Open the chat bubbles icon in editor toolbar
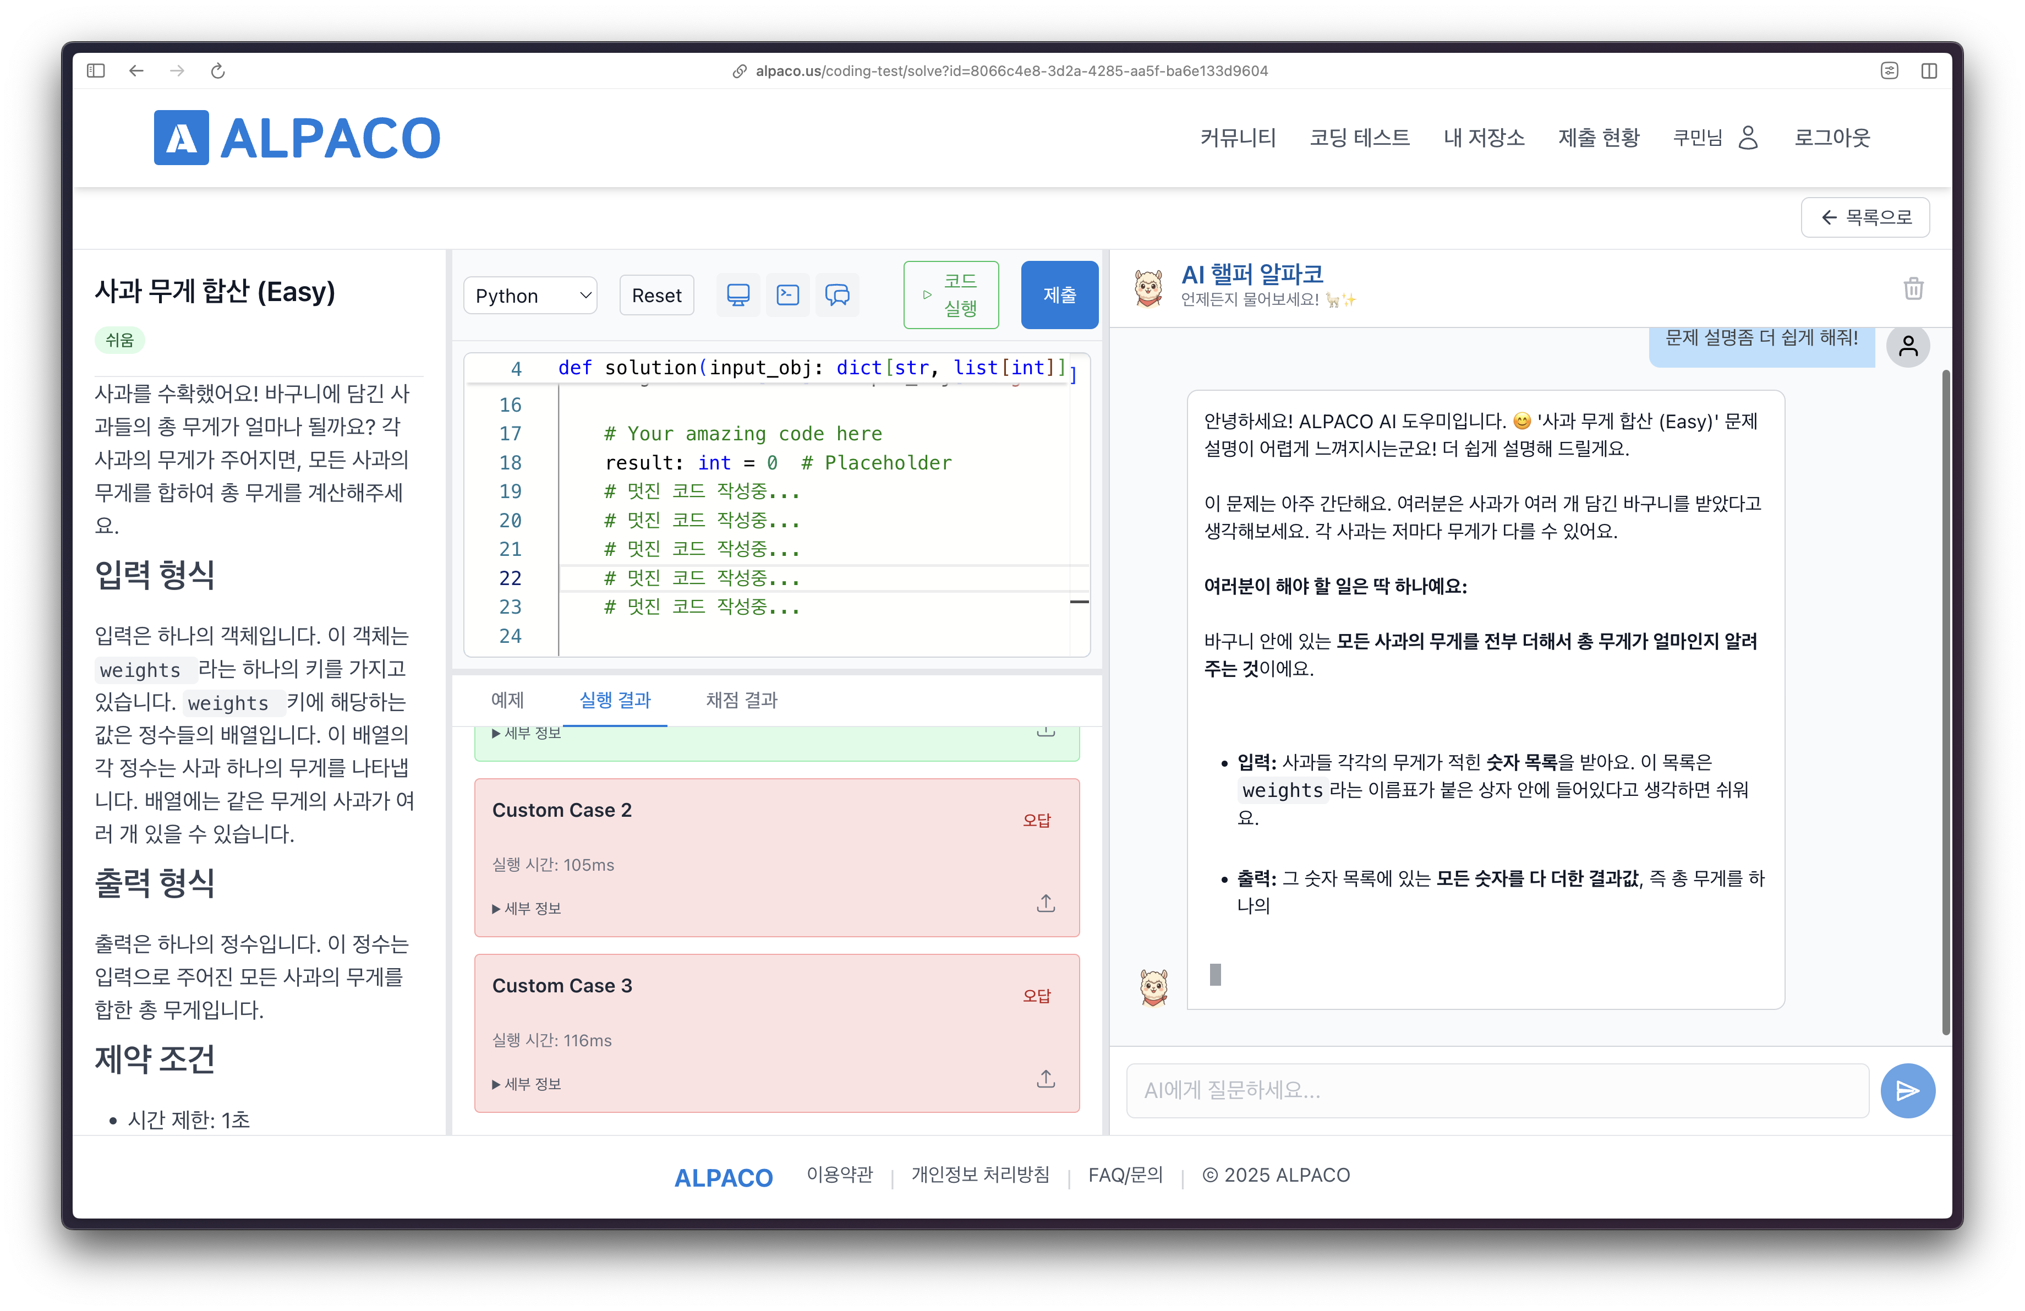2025x1311 pixels. point(837,295)
